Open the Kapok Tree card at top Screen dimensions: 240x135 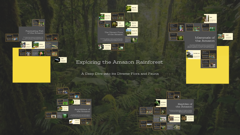pos(132,9)
